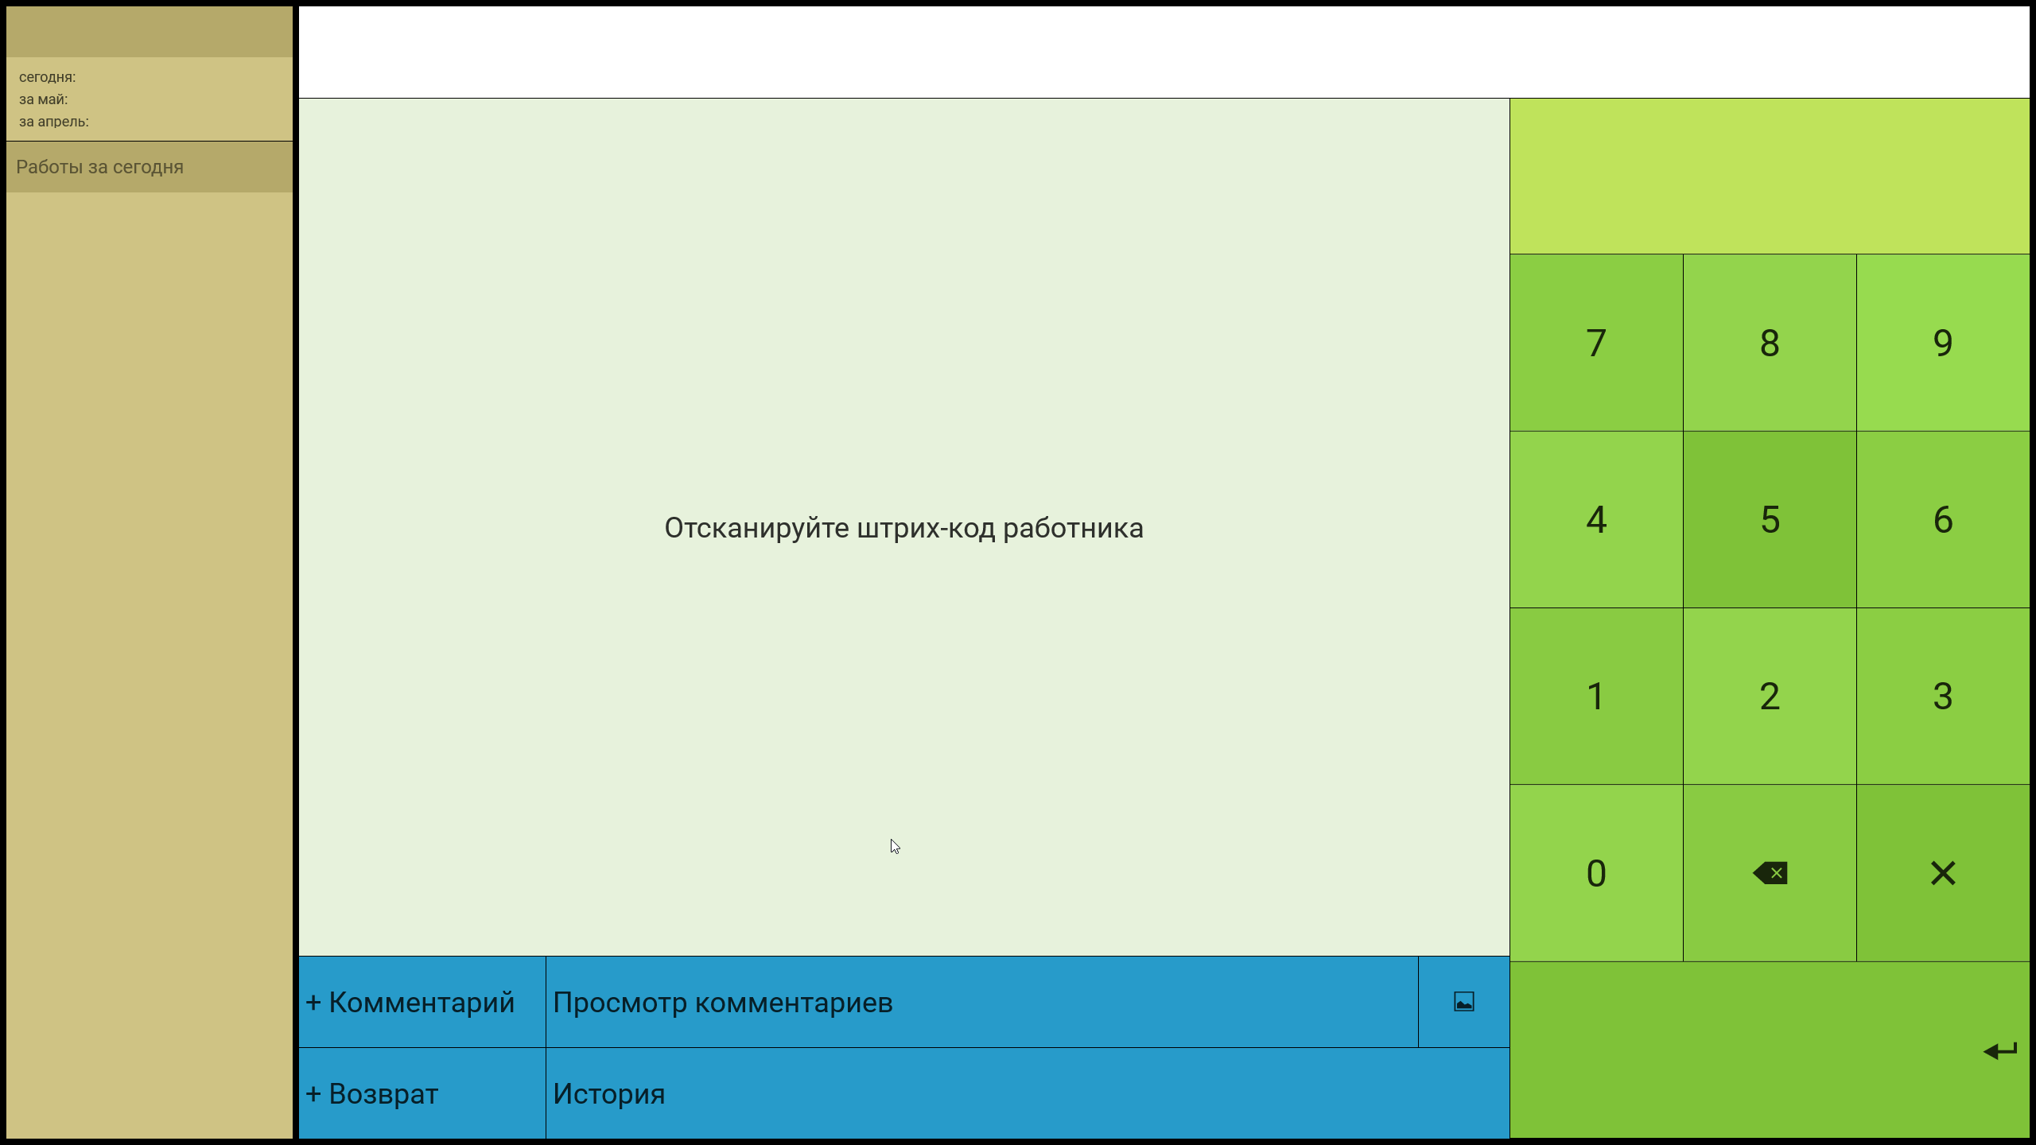This screenshot has width=2036, height=1145.
Task: Tap digit 8 on the keypad
Action: [1770, 343]
